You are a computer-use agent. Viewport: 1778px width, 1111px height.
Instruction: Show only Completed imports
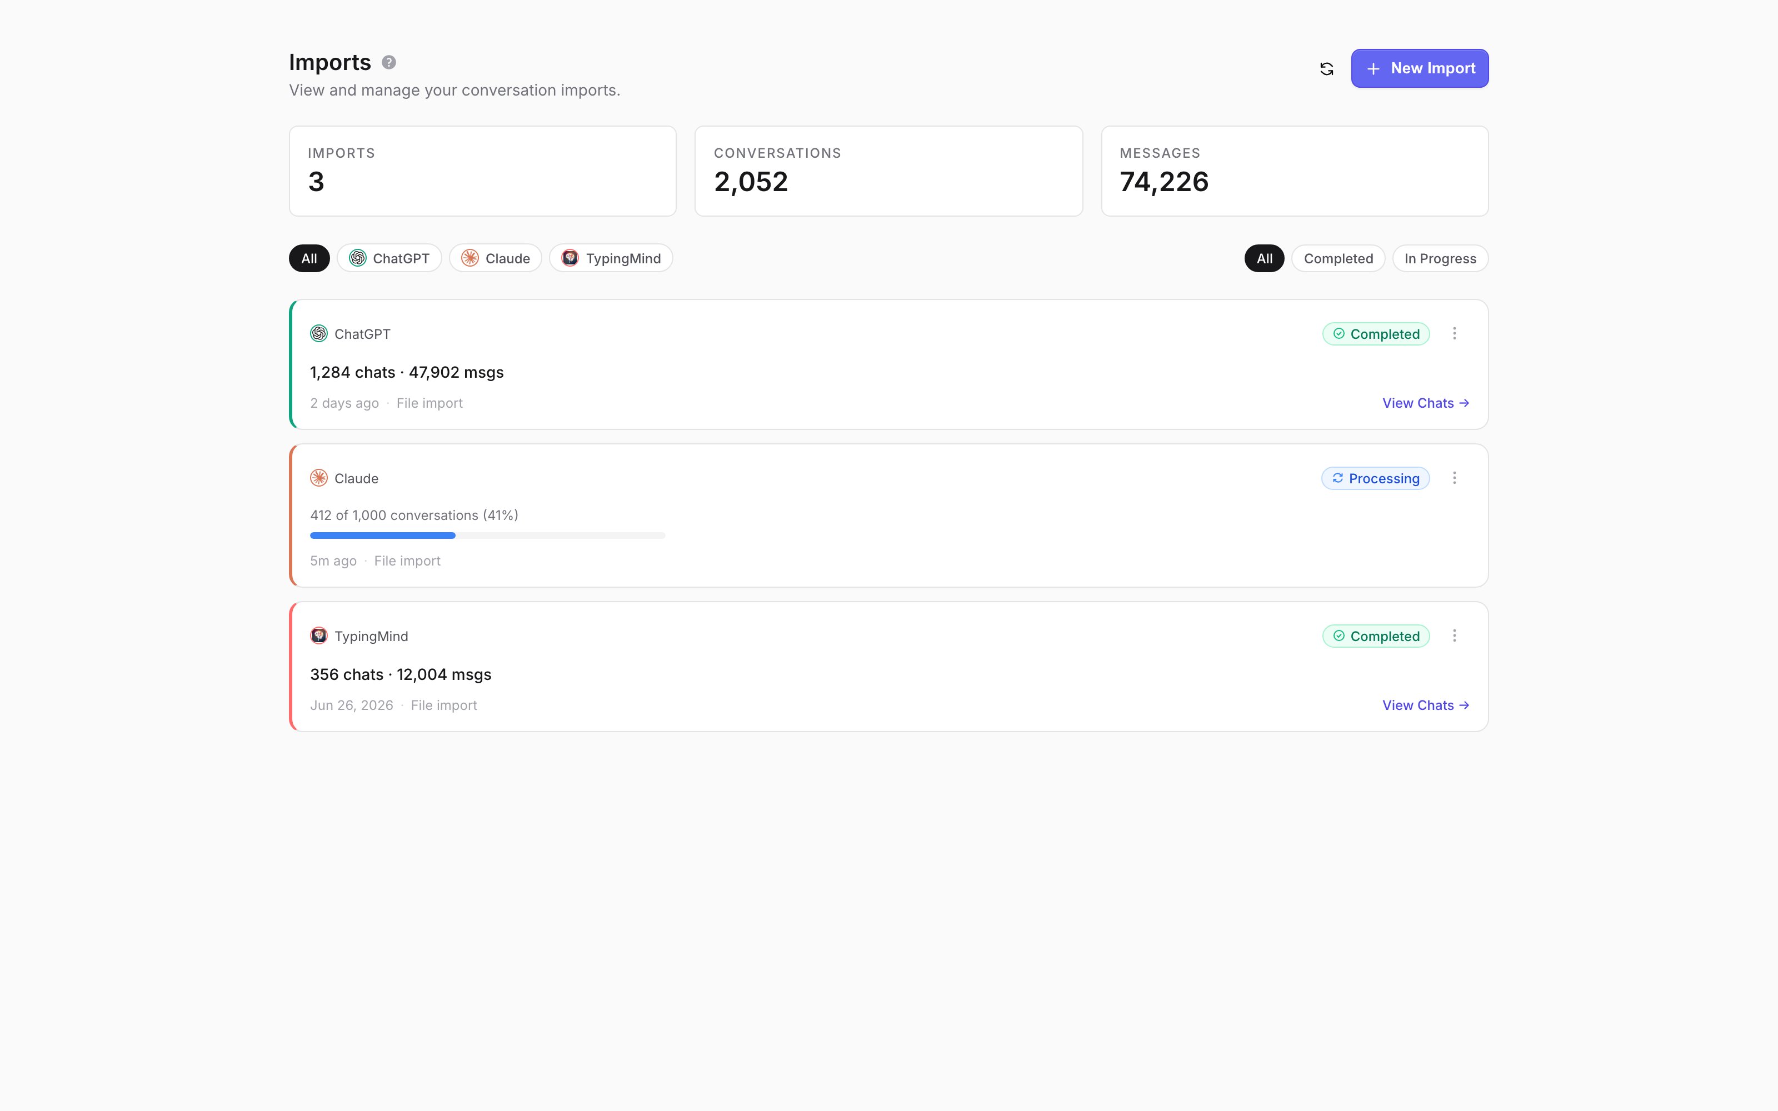click(1338, 258)
